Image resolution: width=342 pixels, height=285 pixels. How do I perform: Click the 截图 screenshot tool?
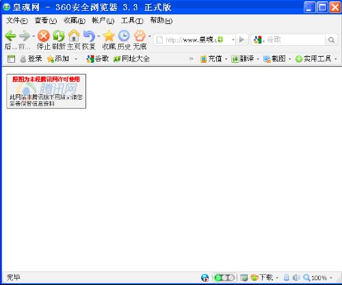[x=274, y=59]
